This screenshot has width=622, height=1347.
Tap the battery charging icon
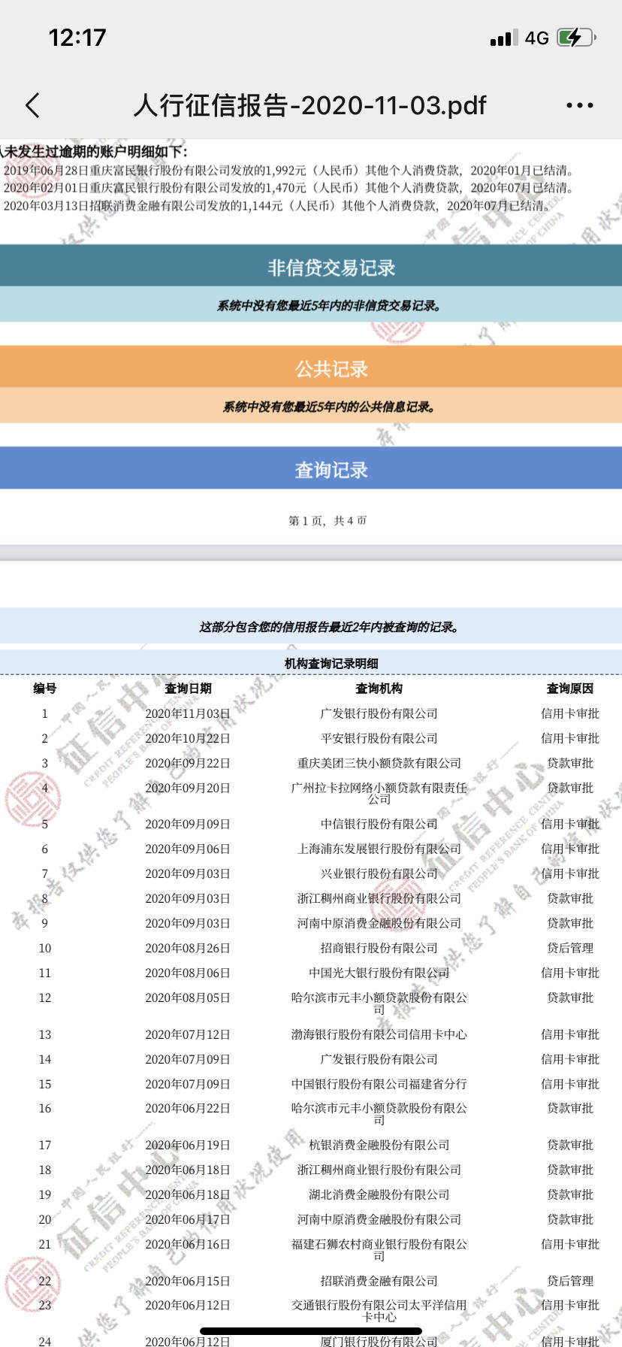[x=576, y=38]
